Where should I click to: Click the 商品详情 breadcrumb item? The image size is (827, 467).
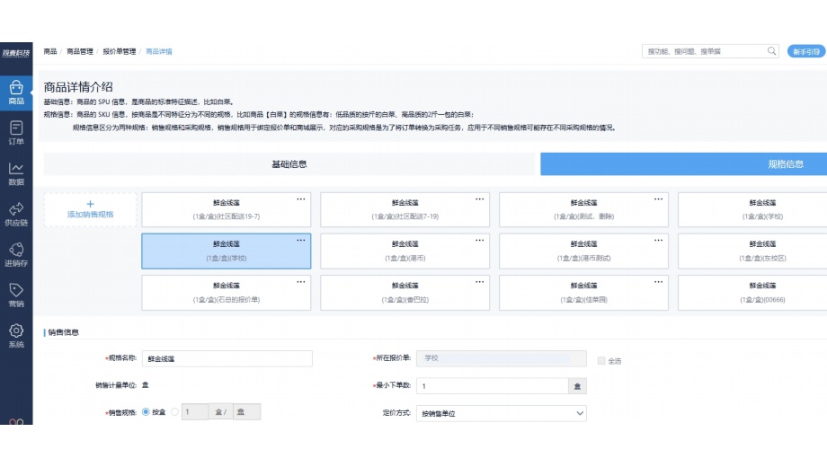(x=159, y=51)
